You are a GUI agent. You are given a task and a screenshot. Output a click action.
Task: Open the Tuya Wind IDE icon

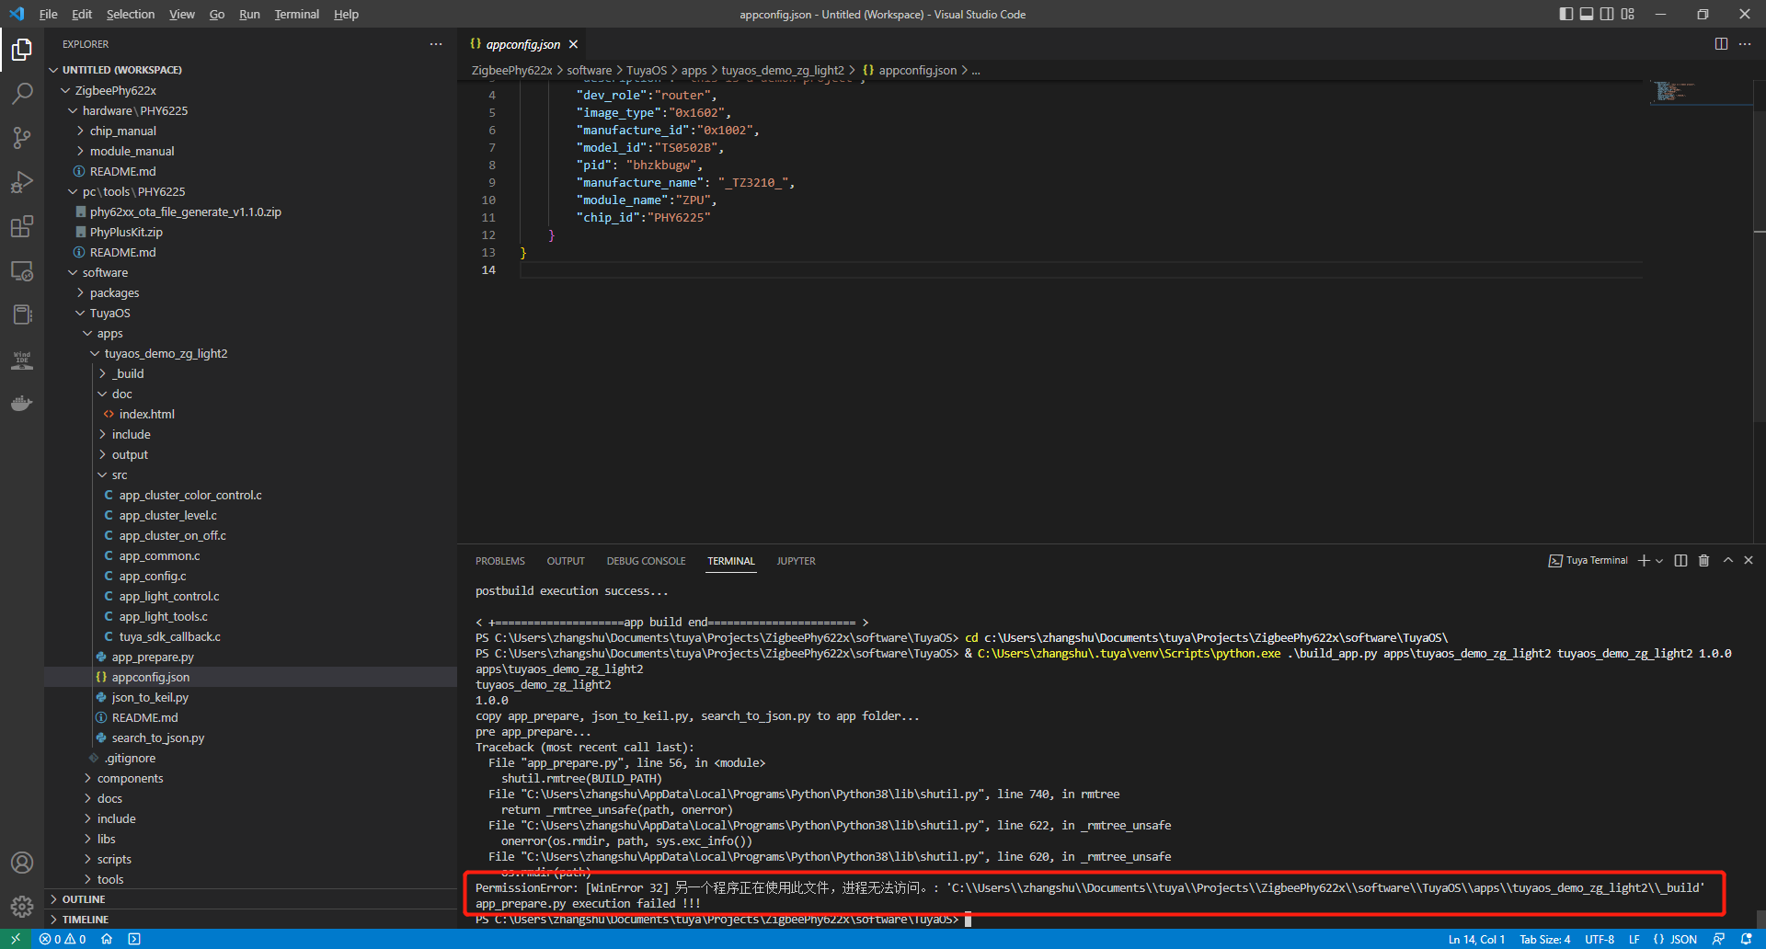tap(22, 360)
